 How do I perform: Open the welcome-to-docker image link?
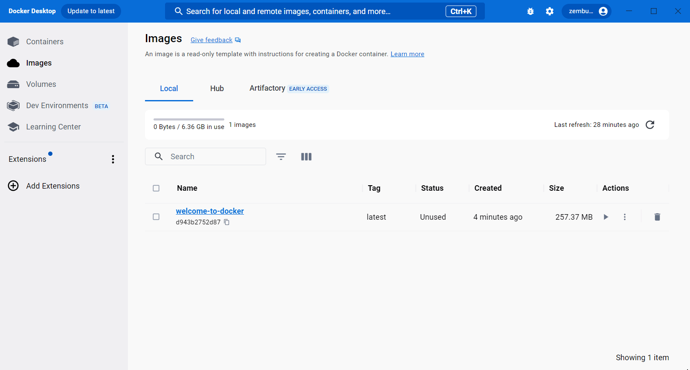210,211
